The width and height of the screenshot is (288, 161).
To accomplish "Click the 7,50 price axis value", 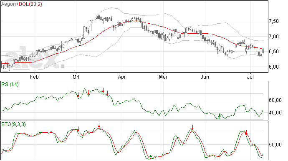I will click(x=274, y=21).
